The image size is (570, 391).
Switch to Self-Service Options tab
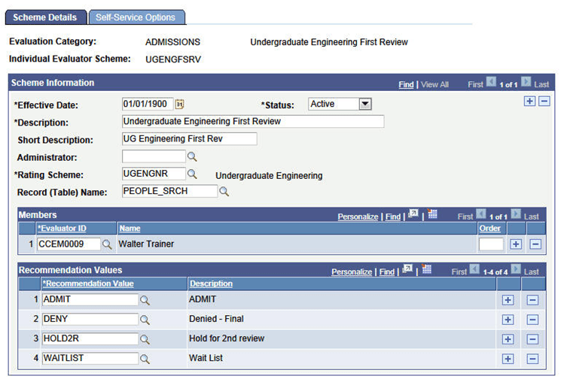click(136, 17)
